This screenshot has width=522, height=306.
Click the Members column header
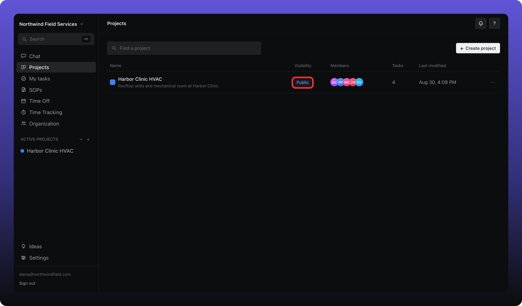point(340,66)
